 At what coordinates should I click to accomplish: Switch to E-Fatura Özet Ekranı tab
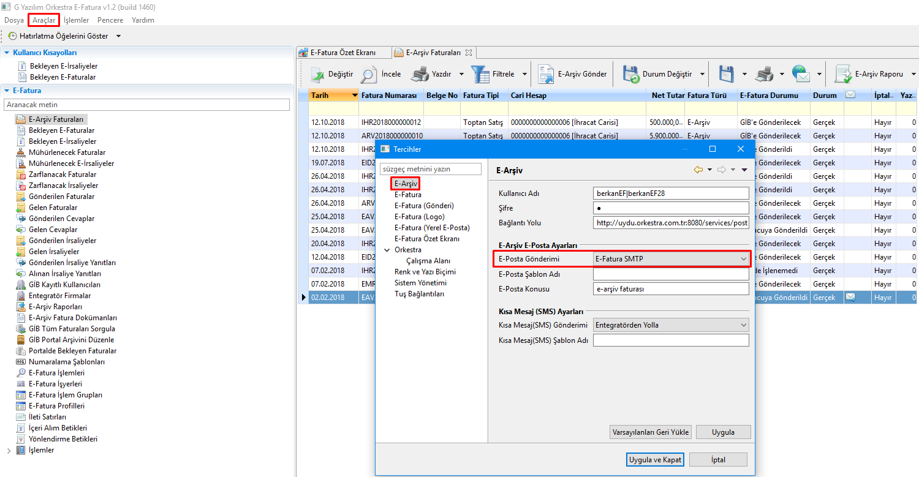point(342,53)
